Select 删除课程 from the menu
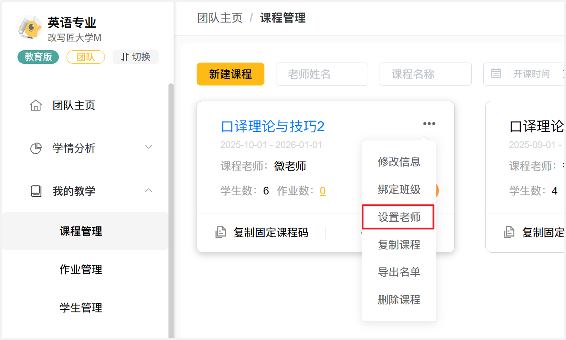 coord(399,300)
